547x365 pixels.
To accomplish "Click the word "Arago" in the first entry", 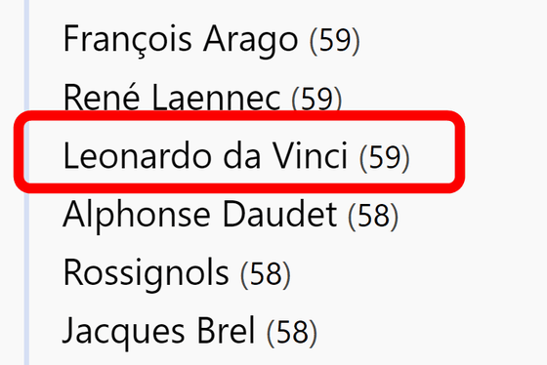I will [250, 41].
